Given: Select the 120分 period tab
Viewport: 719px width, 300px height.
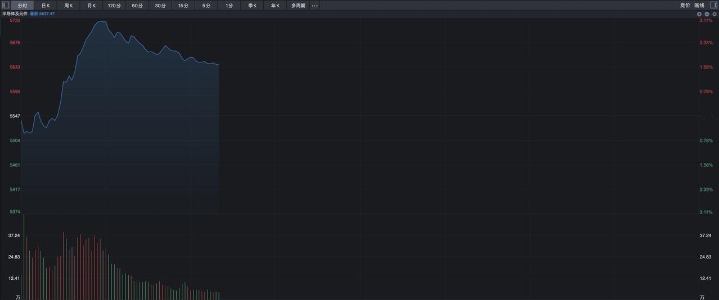Looking at the screenshot, I should click(114, 5).
